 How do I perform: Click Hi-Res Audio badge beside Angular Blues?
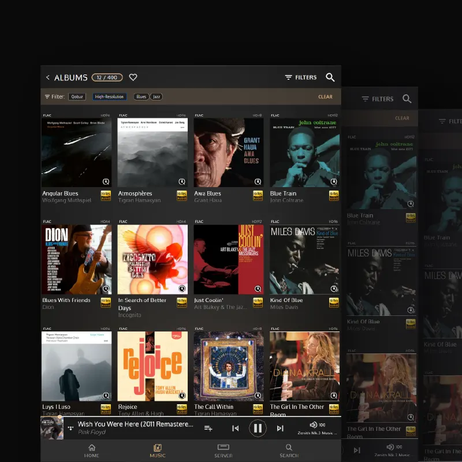(106, 196)
